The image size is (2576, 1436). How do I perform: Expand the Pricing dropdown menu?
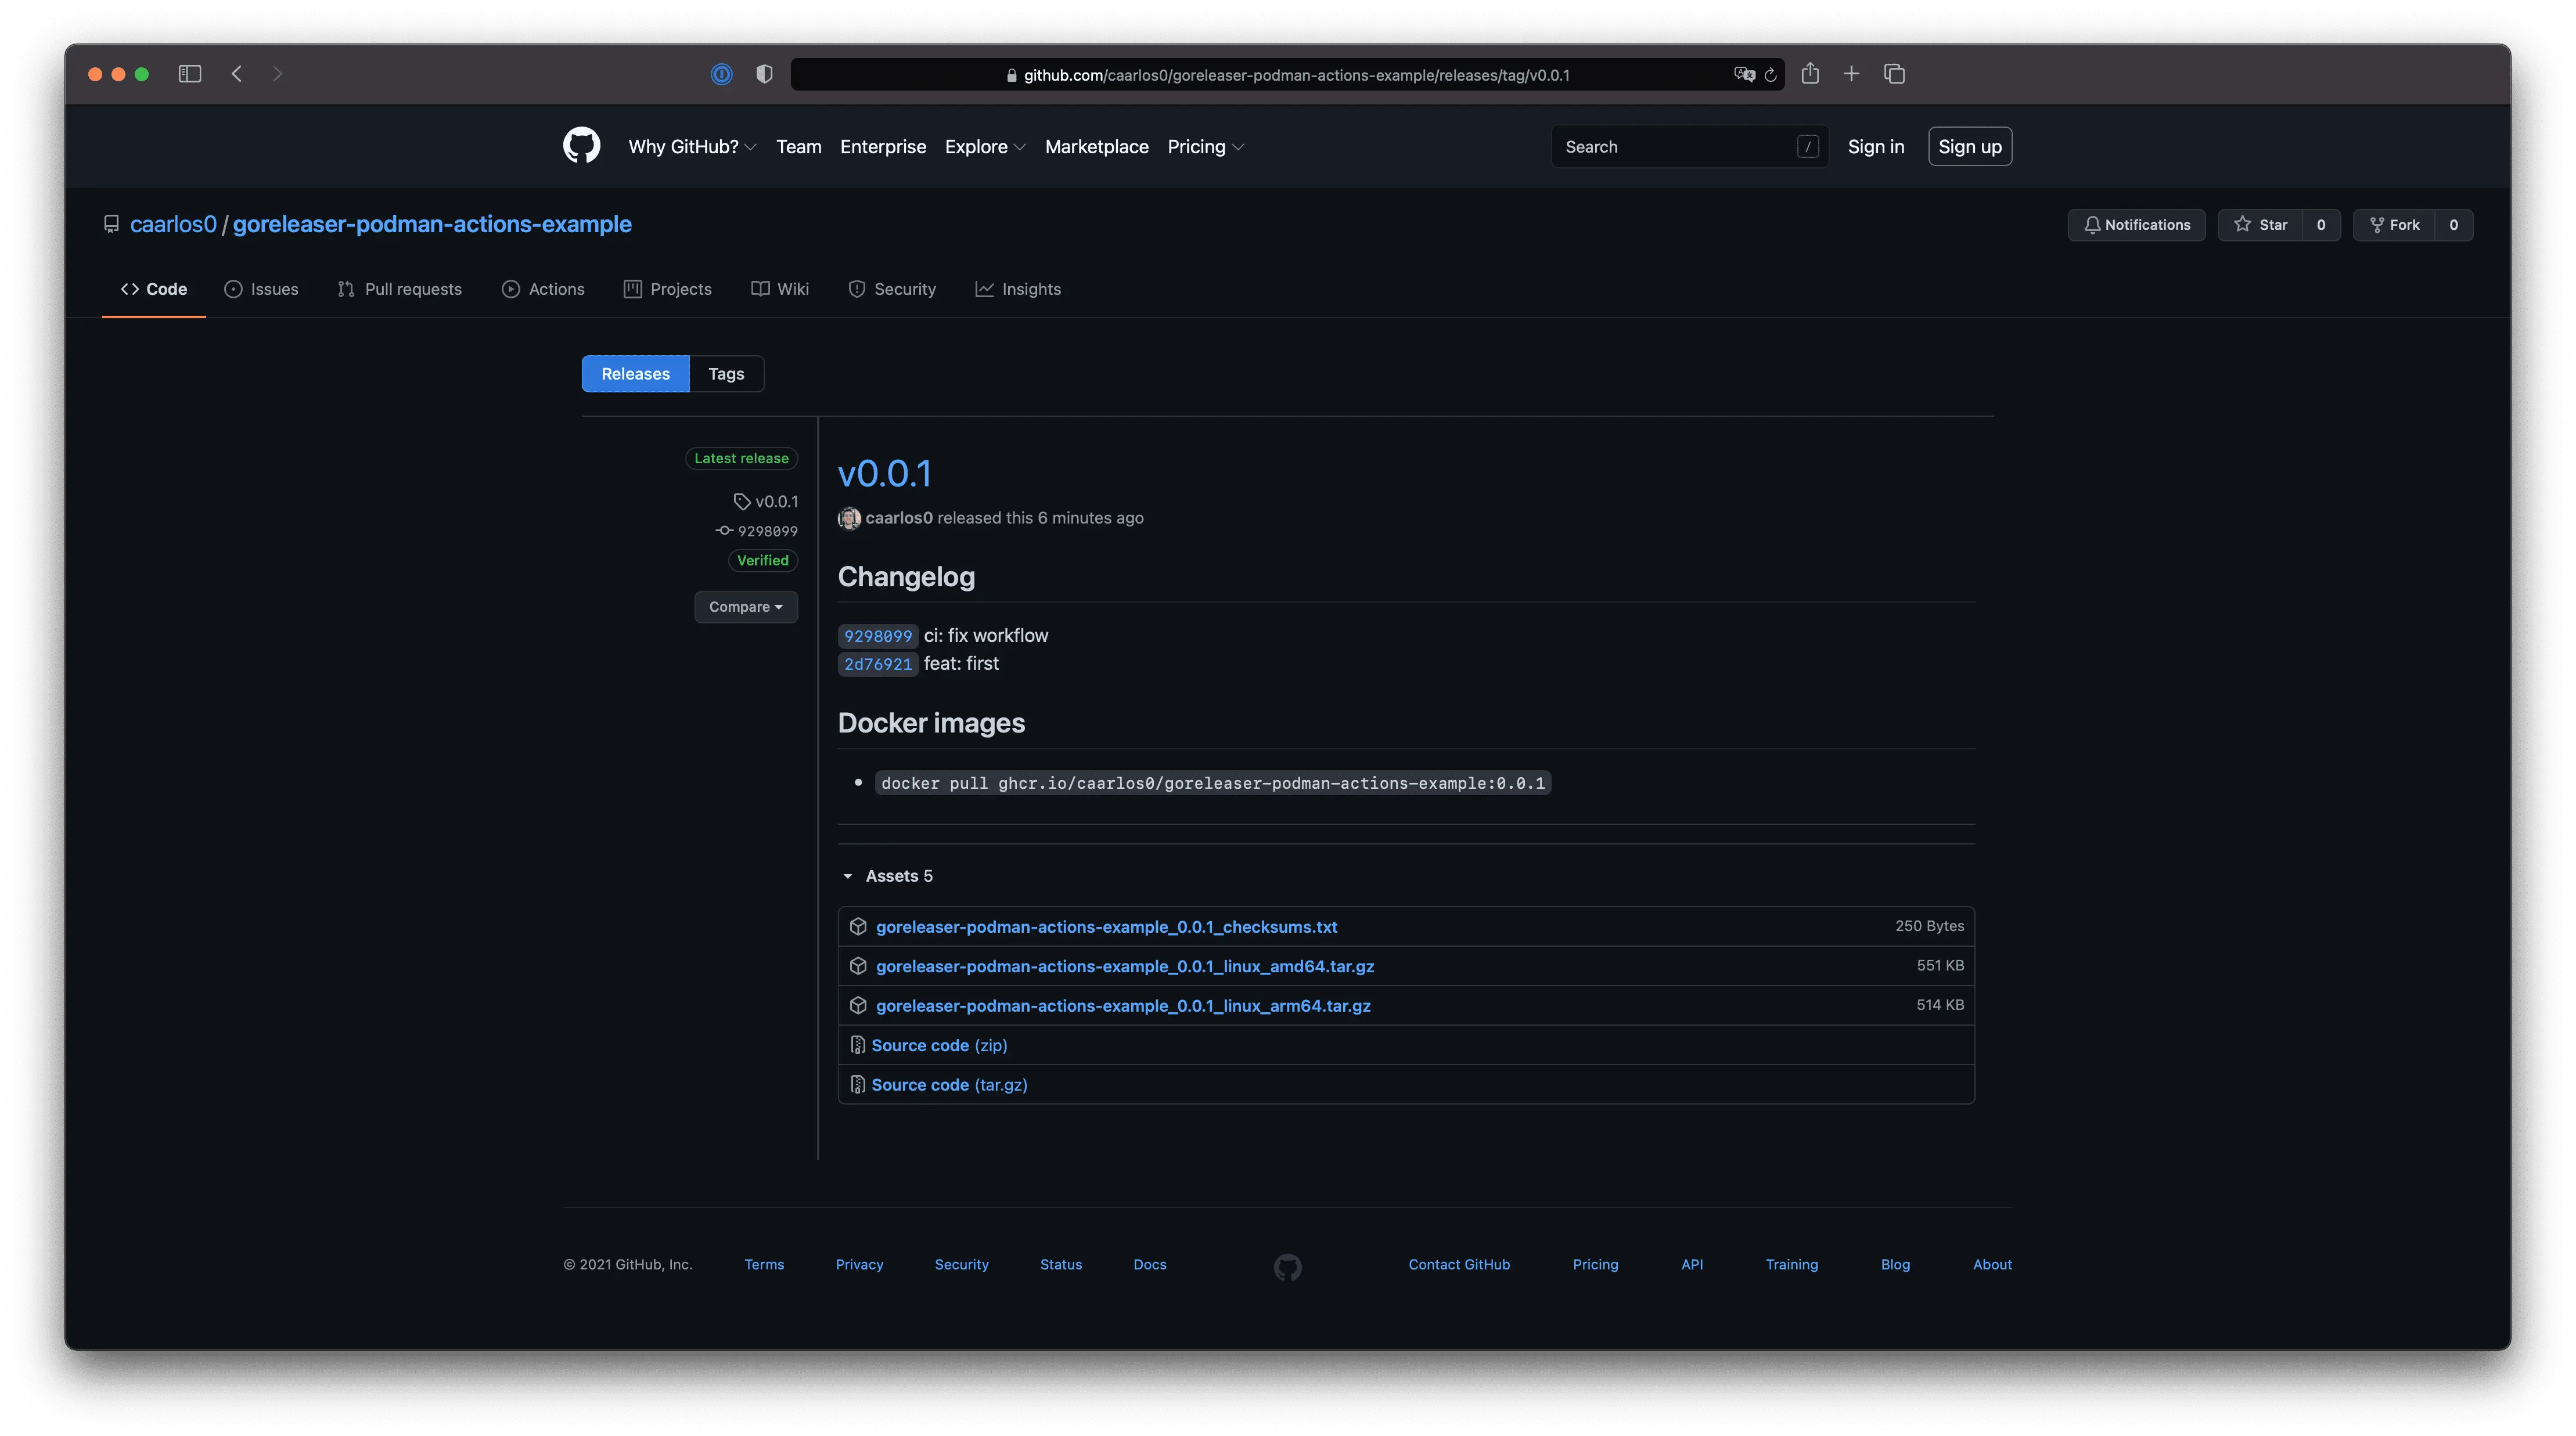1206,147
